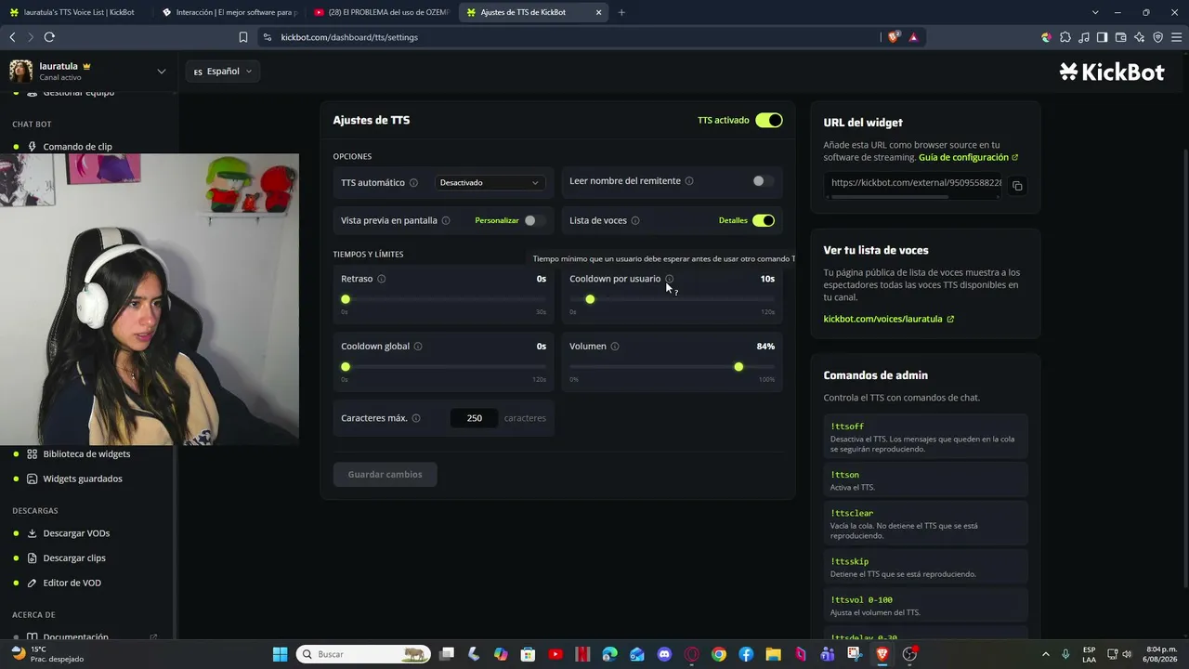The width and height of the screenshot is (1189, 669).
Task: Open Descargar clips in sidebar
Action: [x=74, y=558]
